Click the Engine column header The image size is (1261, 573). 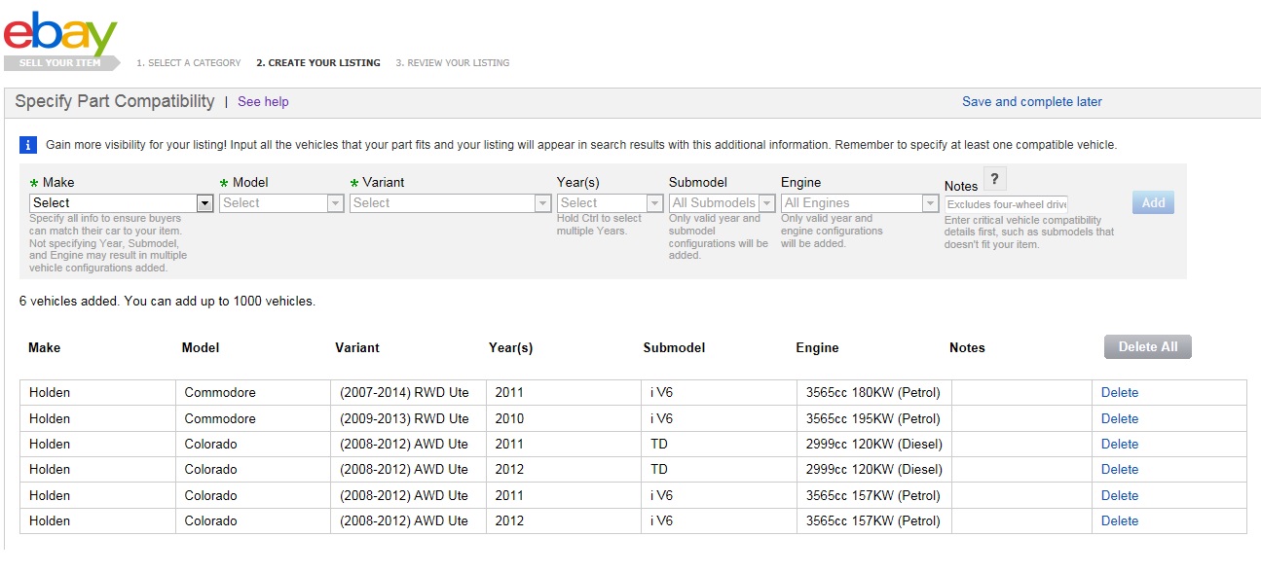tap(817, 347)
